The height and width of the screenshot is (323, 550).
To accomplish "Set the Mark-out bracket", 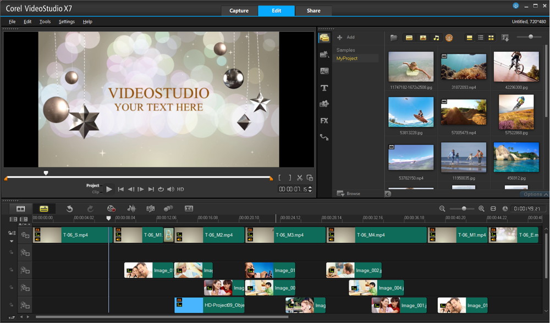I will pyautogui.click(x=290, y=178).
